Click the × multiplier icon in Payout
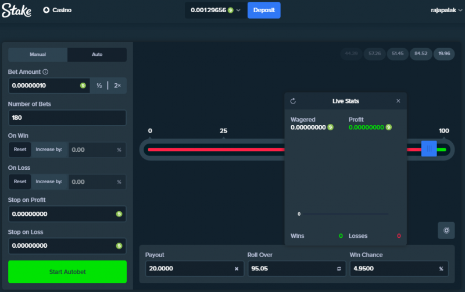 (x=237, y=269)
